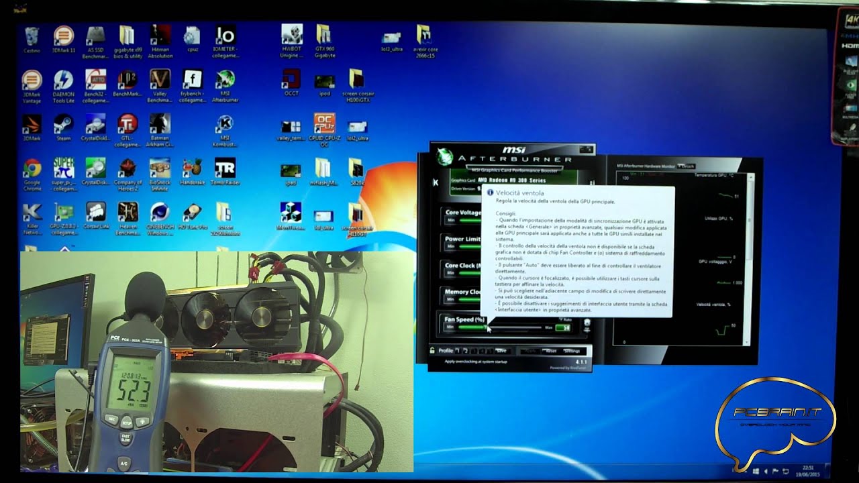Open Company of Heroes 2 shortcut
Image resolution: width=859 pixels, height=483 pixels.
pos(128,174)
